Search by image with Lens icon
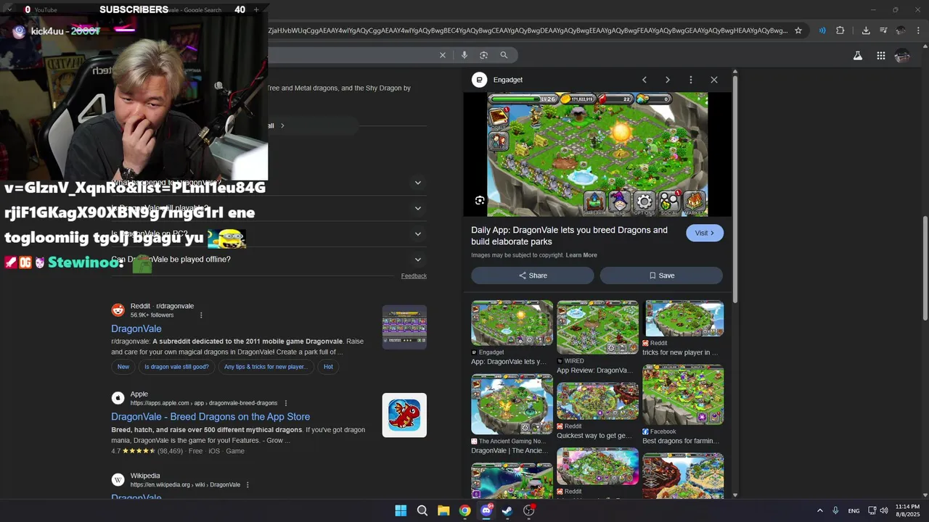 [x=484, y=55]
